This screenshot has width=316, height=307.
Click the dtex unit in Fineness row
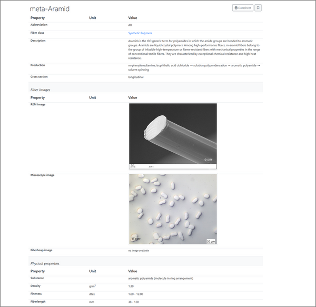(x=92, y=294)
